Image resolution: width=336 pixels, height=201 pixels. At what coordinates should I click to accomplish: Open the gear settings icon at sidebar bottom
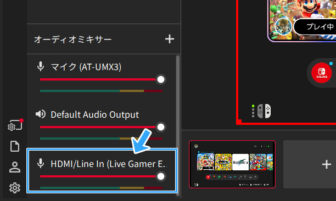(x=15, y=188)
